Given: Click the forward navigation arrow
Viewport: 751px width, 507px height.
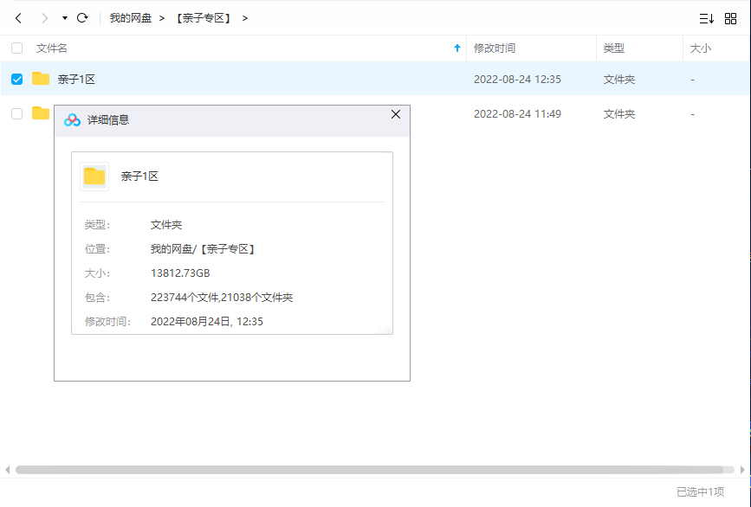Looking at the screenshot, I should (x=45, y=18).
